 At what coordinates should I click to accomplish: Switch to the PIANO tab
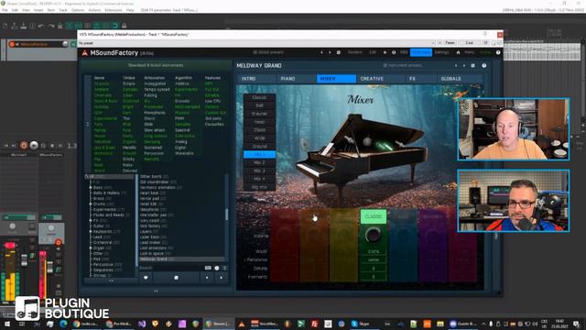click(x=296, y=79)
